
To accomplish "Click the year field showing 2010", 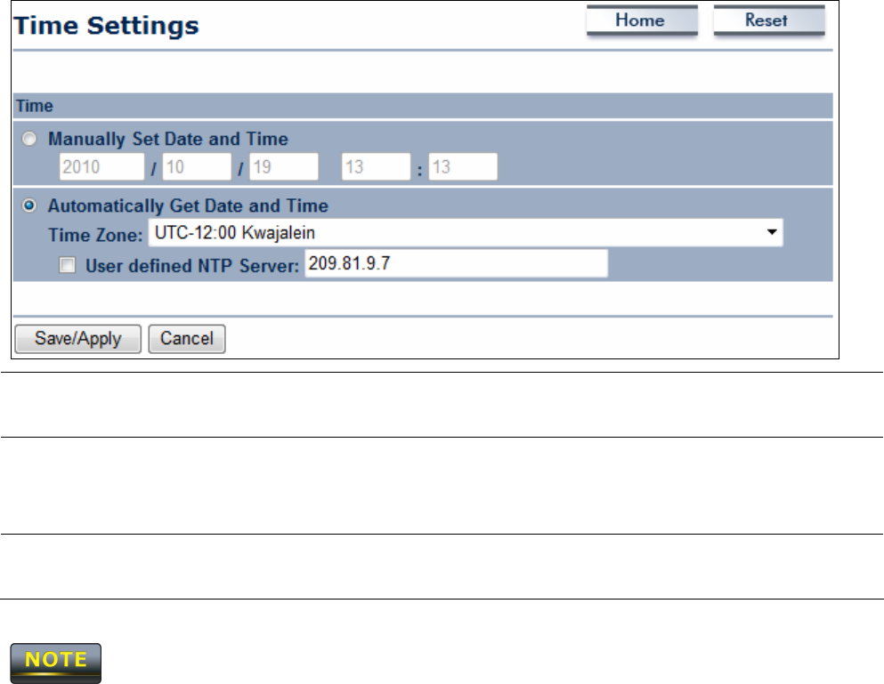I will tap(102, 166).
